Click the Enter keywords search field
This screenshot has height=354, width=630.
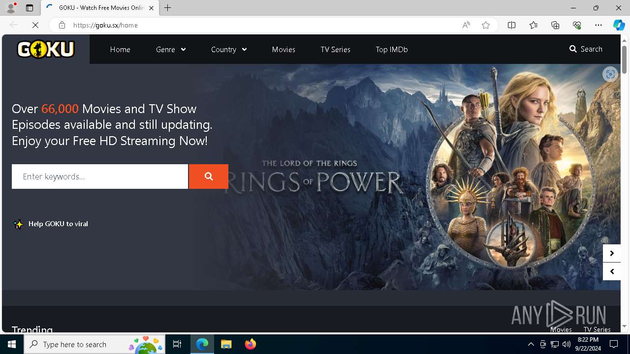tap(100, 177)
